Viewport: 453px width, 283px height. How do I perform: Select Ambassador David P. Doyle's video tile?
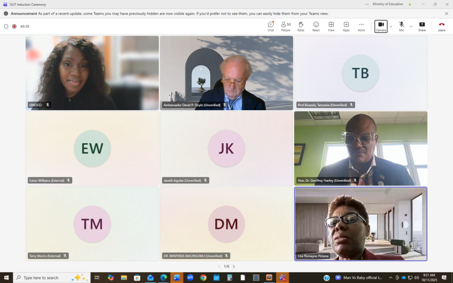226,73
